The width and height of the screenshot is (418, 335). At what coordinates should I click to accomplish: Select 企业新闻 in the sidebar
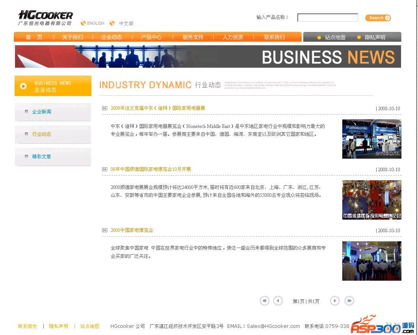(41, 112)
